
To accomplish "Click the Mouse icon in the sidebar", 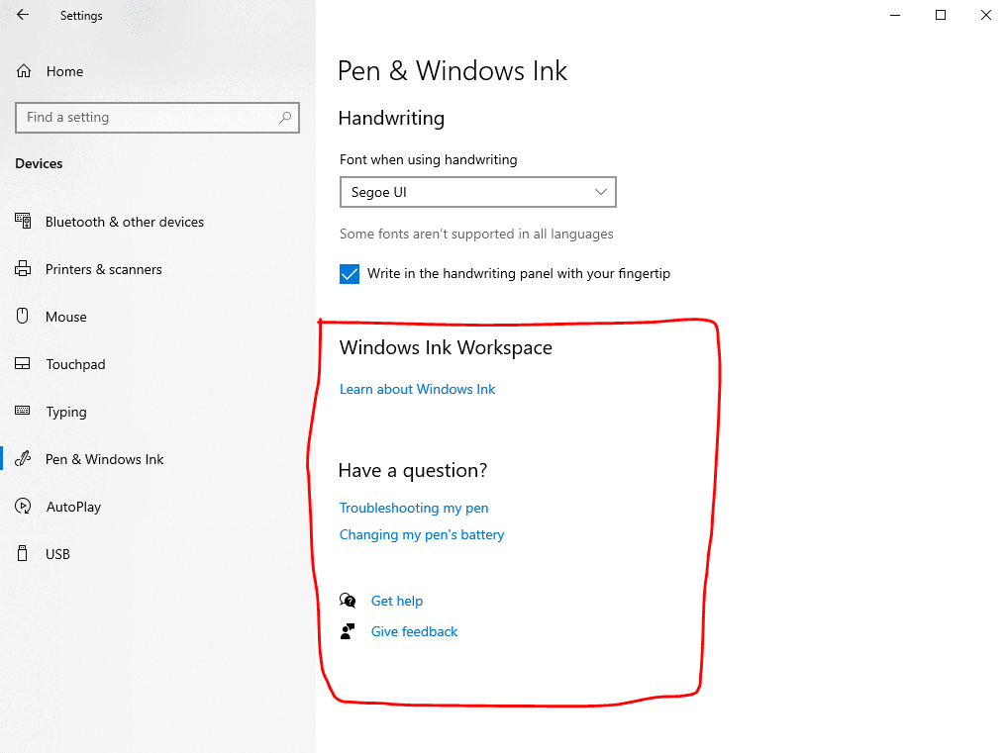I will [x=23, y=316].
